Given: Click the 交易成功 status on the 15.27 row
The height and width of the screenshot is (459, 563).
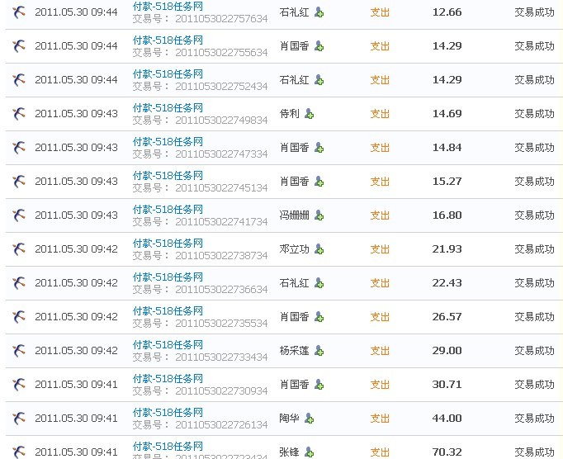Looking at the screenshot, I should point(534,182).
